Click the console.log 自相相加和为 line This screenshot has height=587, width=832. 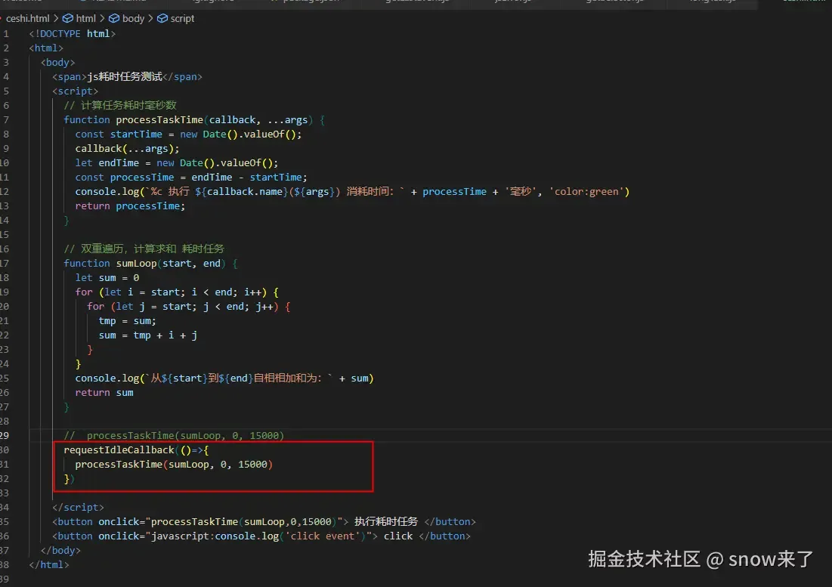coord(224,378)
